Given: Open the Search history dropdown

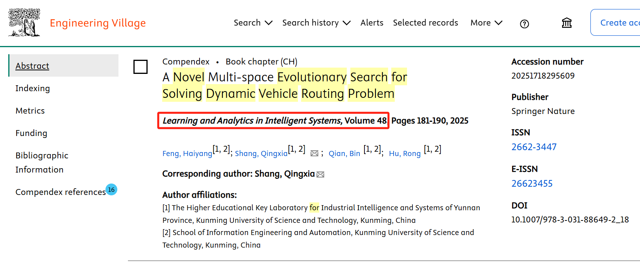Looking at the screenshot, I should click(316, 23).
